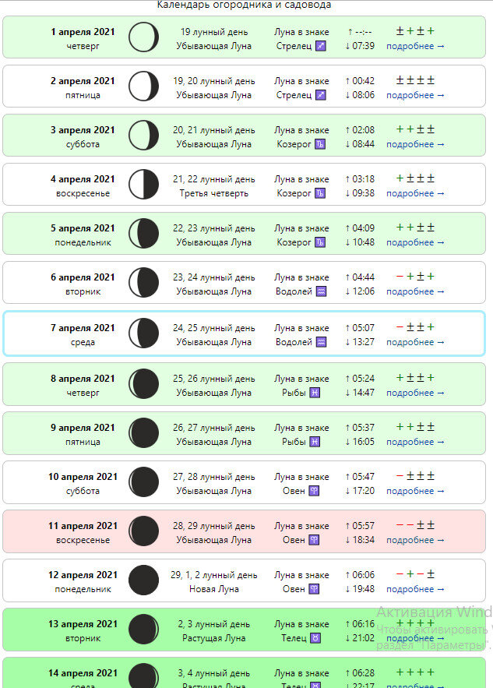Click the date text '4 апреля 2021'
This screenshot has height=688, width=493.
click(83, 179)
